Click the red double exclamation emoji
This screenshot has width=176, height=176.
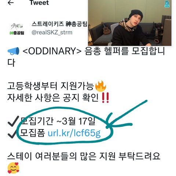[x=105, y=98]
